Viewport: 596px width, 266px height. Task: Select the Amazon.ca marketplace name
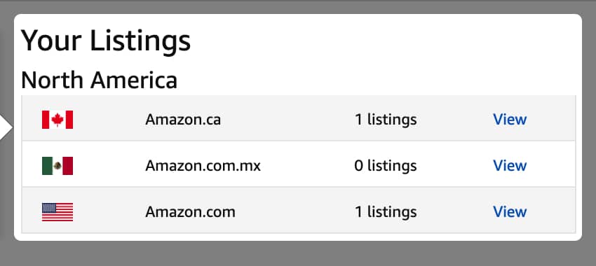(x=183, y=120)
